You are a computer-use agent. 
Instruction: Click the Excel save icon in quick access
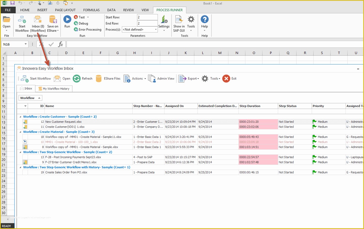(x=12, y=3)
